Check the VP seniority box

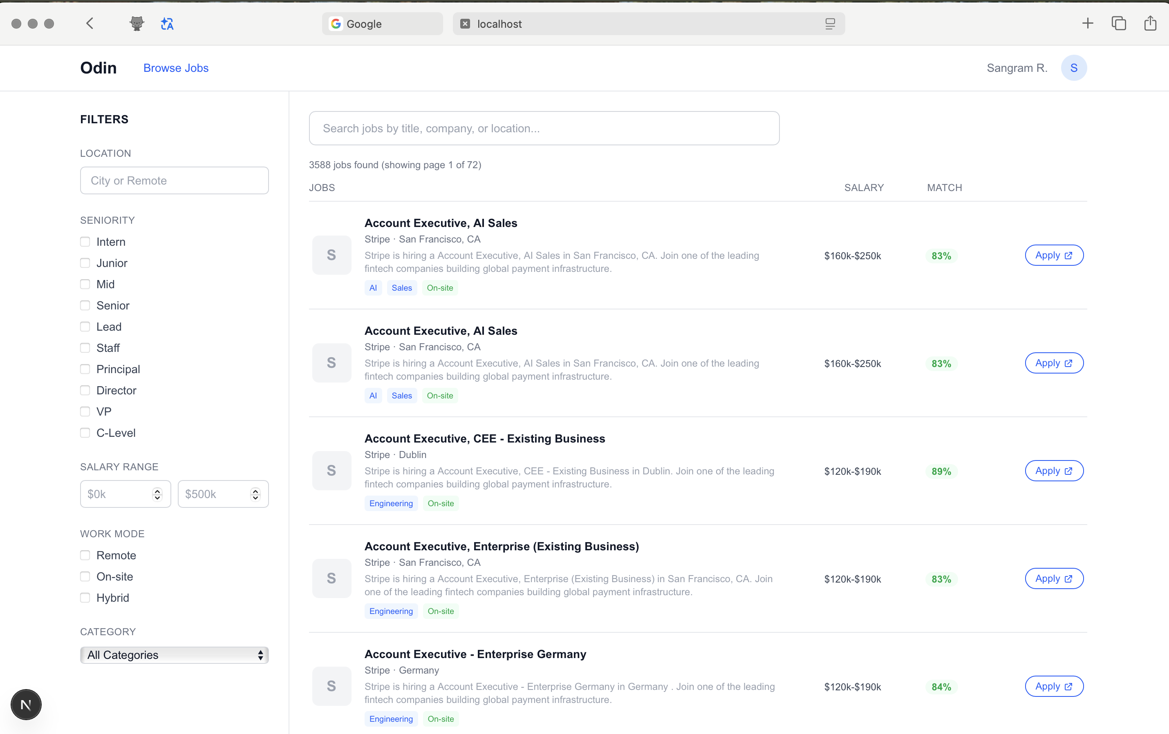tap(85, 411)
